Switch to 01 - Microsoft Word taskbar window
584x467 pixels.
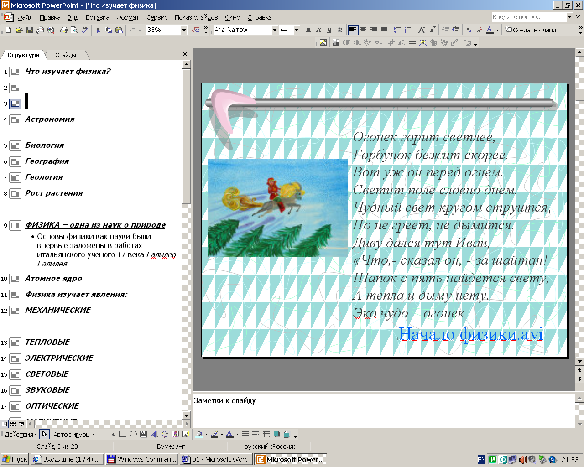click(217, 459)
